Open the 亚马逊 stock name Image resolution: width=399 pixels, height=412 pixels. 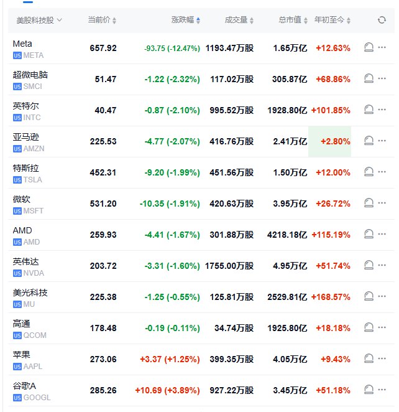coord(25,137)
